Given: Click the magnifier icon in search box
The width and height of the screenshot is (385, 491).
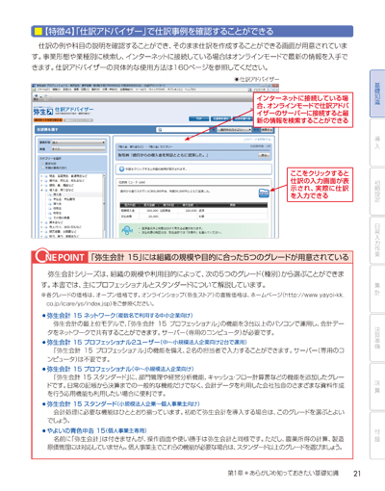Looking at the screenshot, I should coord(160,130).
